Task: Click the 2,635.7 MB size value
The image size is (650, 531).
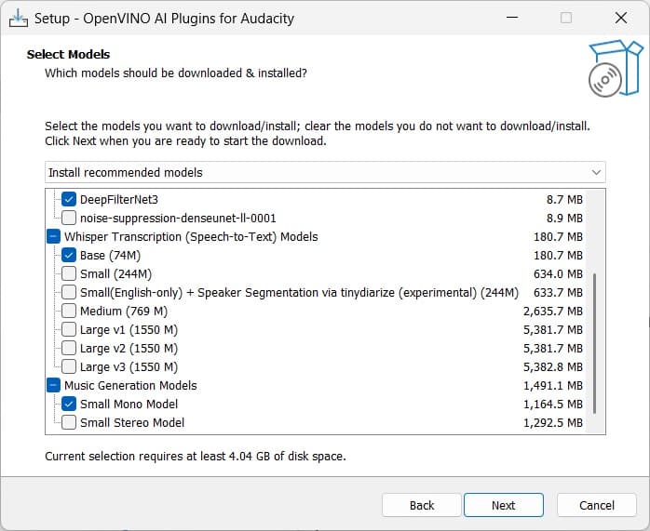Action: tap(553, 312)
